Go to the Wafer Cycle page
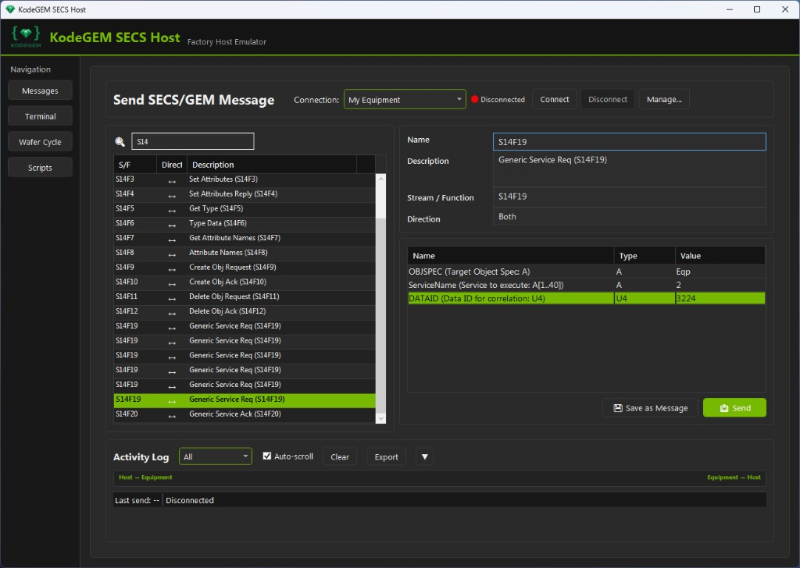The height and width of the screenshot is (568, 800). 40,142
